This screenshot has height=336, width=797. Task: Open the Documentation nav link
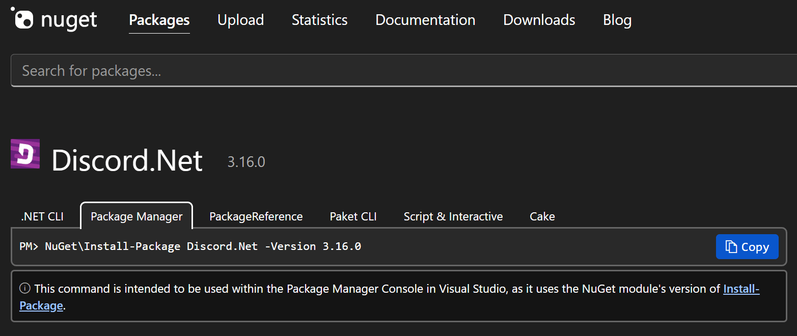pyautogui.click(x=425, y=20)
